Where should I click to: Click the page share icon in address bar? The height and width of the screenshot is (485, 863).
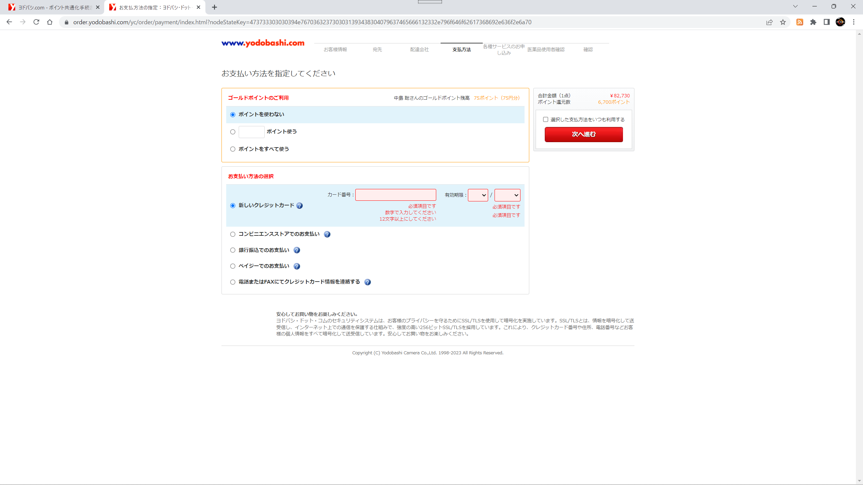click(x=769, y=22)
